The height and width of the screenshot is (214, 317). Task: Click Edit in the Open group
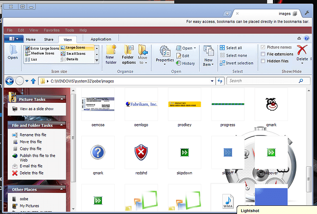tap(183, 56)
